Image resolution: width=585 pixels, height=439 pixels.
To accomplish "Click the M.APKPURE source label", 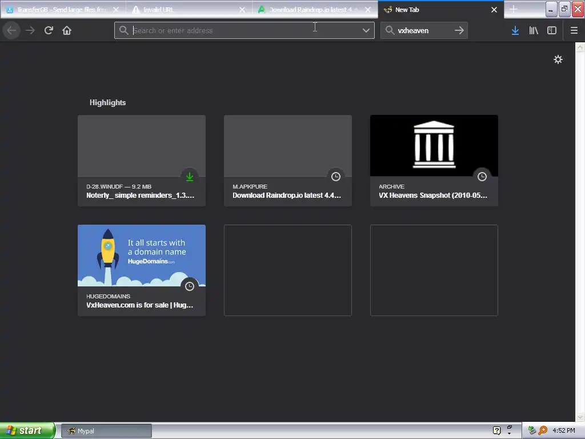I will (x=250, y=187).
